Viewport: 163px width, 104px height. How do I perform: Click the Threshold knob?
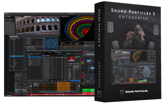pos(88,78)
